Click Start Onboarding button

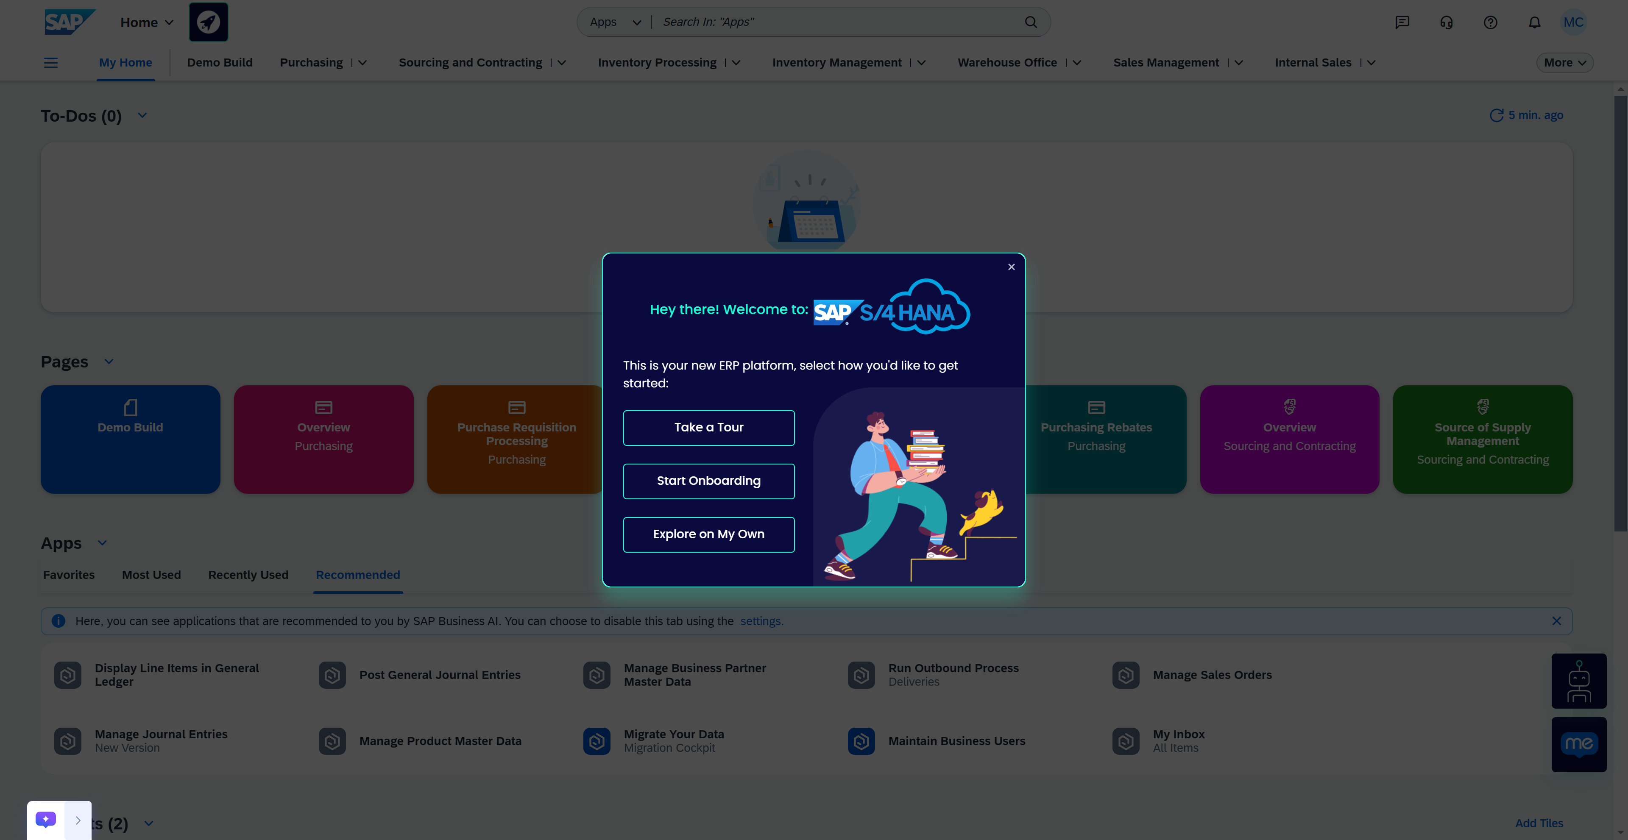coord(708,481)
